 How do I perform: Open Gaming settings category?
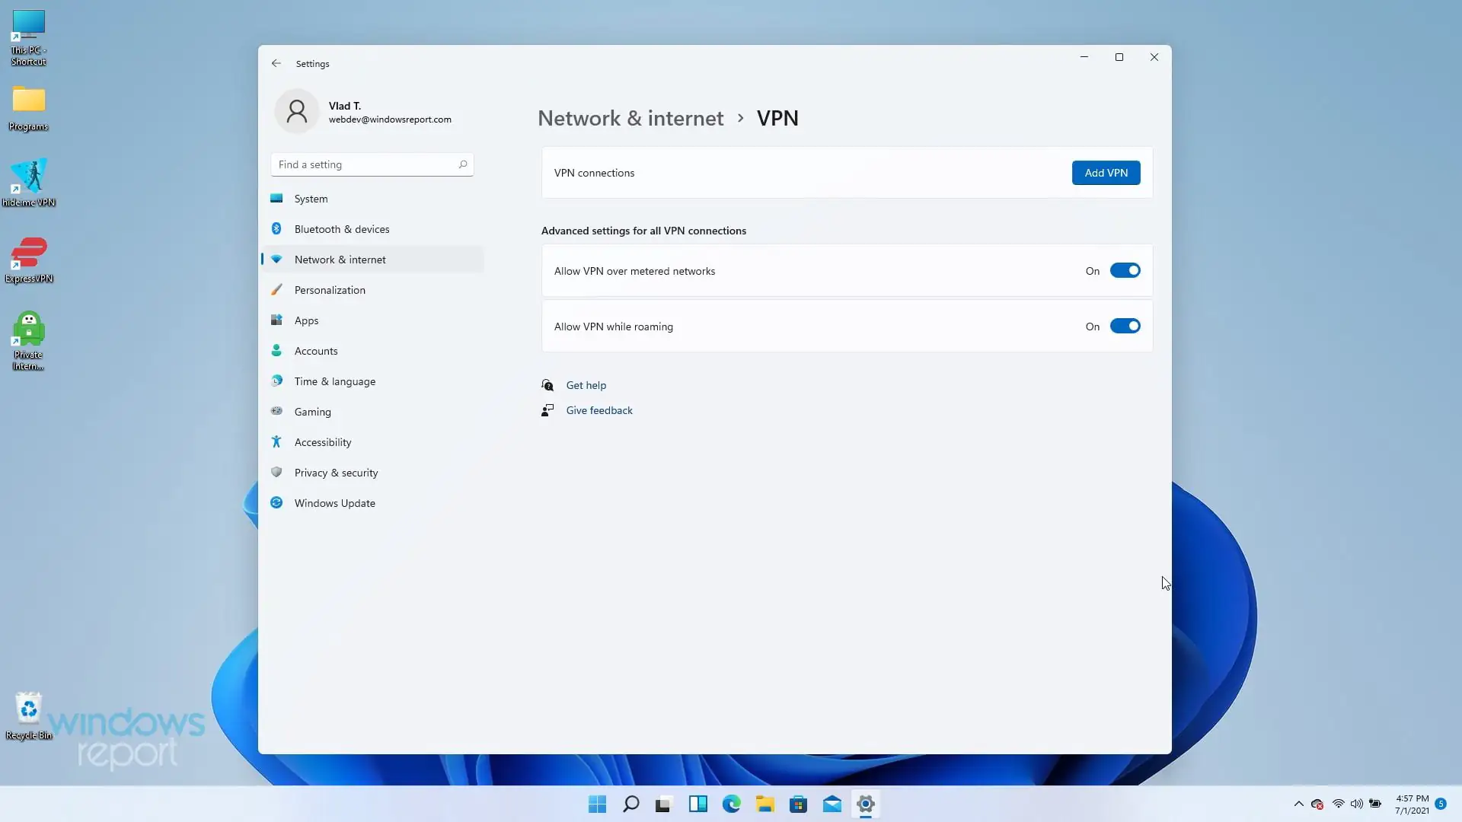312,411
